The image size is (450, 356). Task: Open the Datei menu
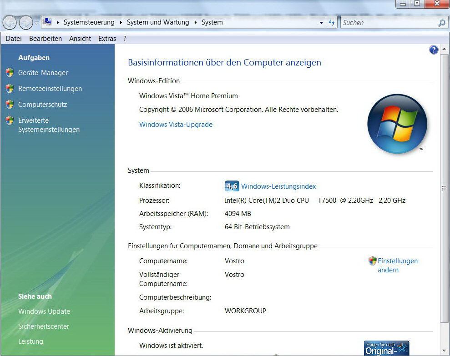tap(14, 39)
